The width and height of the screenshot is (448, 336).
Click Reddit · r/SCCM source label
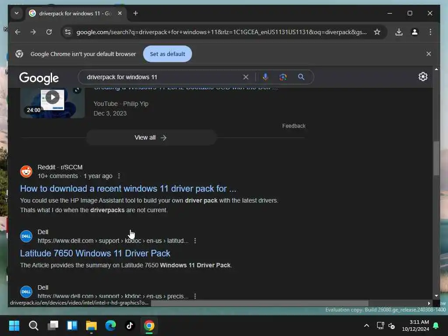(x=60, y=167)
